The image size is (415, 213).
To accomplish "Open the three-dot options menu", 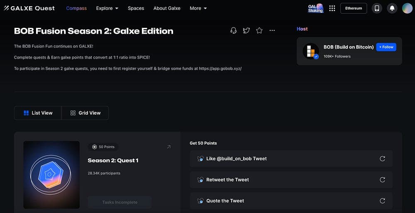I will tap(272, 30).
